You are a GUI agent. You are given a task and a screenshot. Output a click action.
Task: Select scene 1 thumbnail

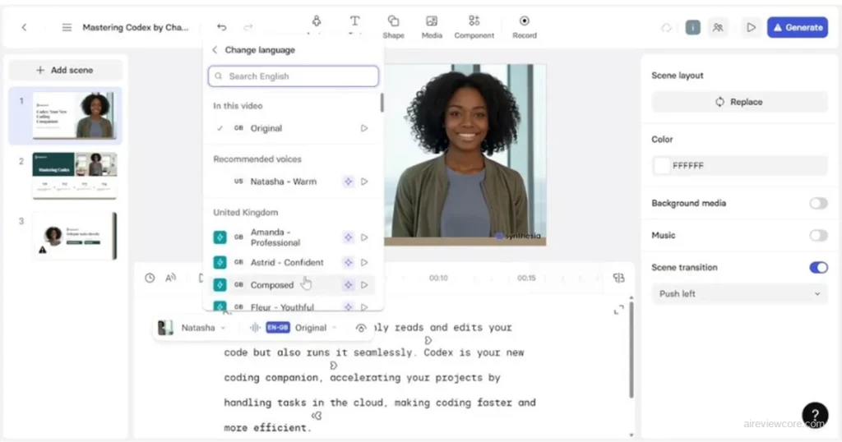74,116
